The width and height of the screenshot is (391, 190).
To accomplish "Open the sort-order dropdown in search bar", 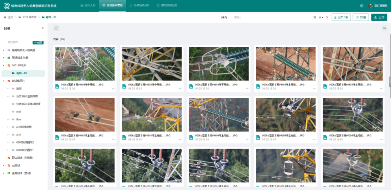I will 321,17.
